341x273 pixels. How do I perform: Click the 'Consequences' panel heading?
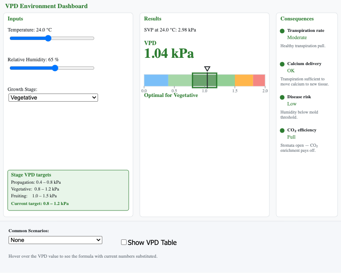(x=297, y=19)
